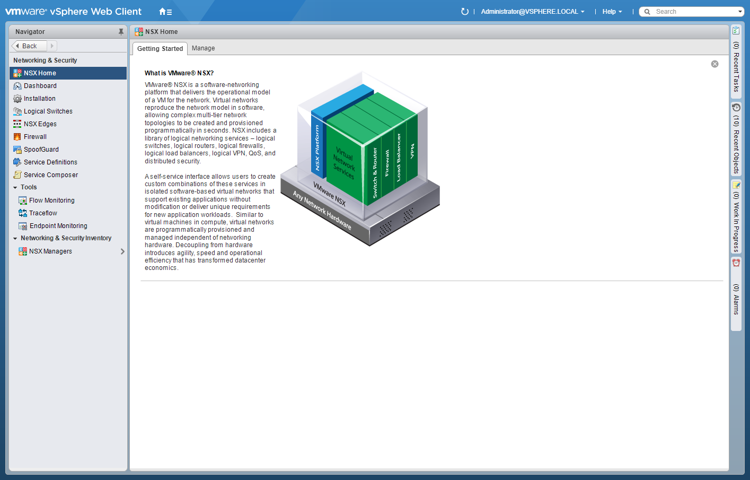750x480 pixels.
Task: Open Service Composer link
Action: [50, 175]
